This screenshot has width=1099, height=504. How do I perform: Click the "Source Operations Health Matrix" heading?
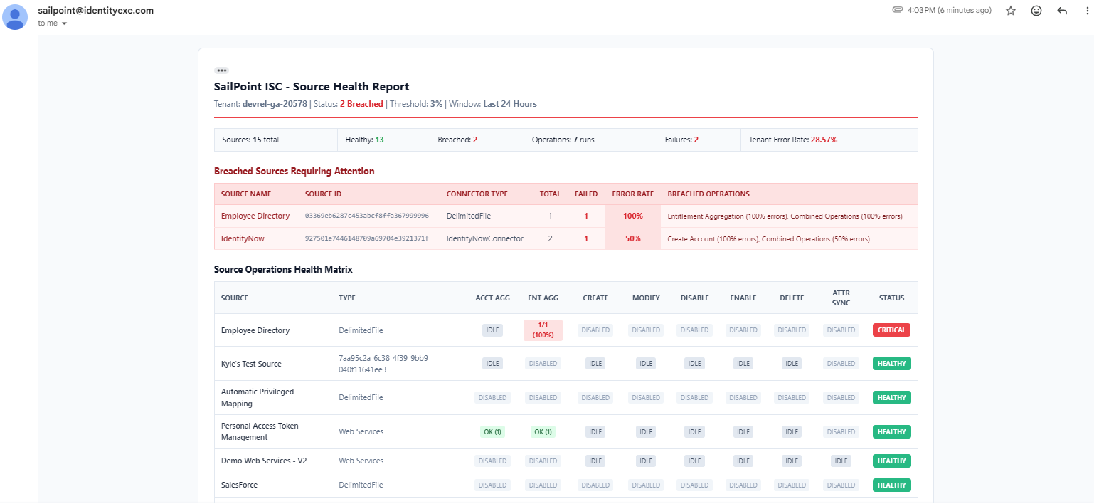point(283,270)
